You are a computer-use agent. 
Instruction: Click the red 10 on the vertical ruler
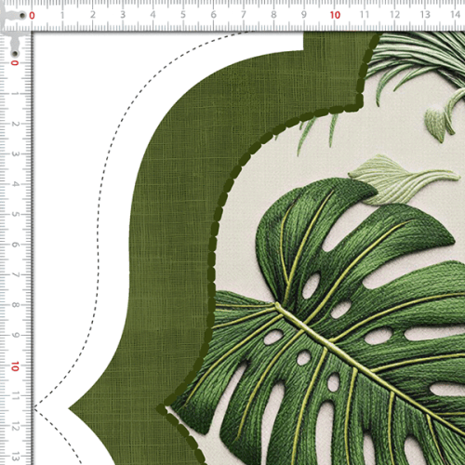tap(15, 366)
